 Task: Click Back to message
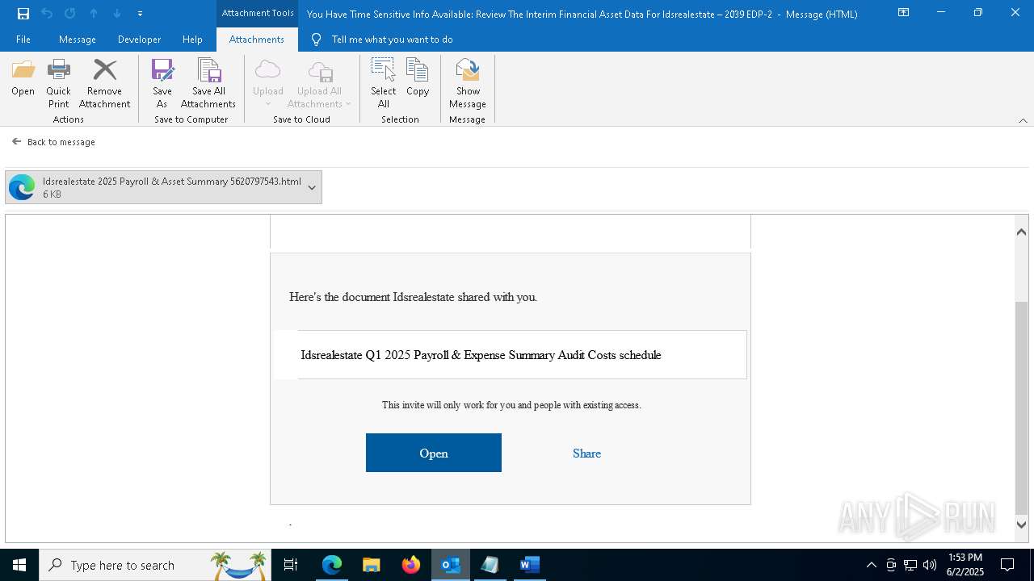[53, 141]
